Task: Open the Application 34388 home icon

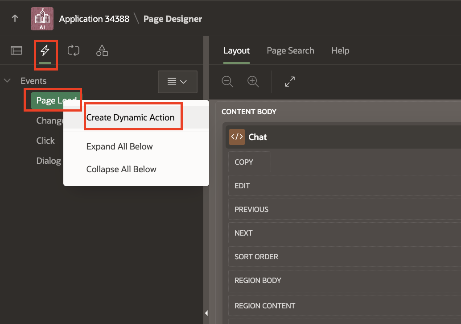Action: point(42,19)
